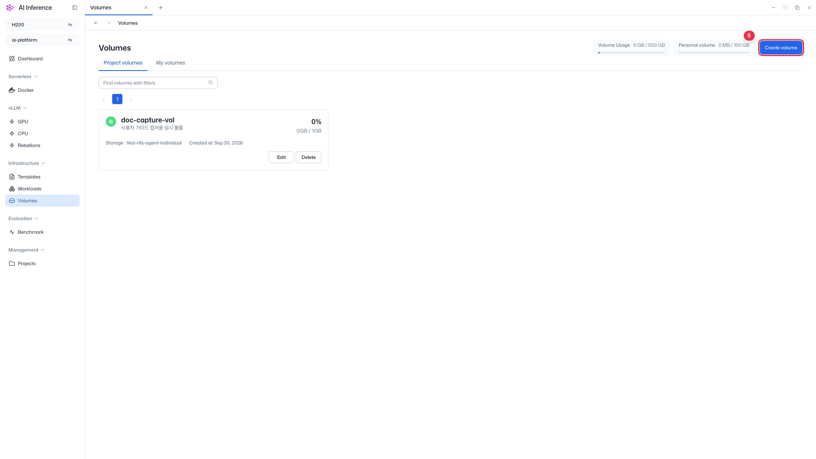Toggle the sidebar collapse icon
Image resolution: width=816 pixels, height=459 pixels.
click(75, 8)
